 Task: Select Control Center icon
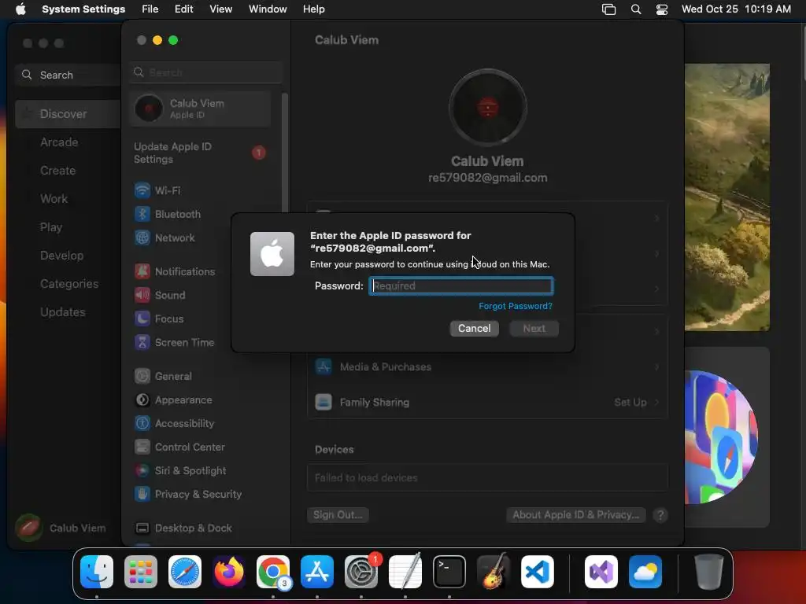pyautogui.click(x=142, y=447)
